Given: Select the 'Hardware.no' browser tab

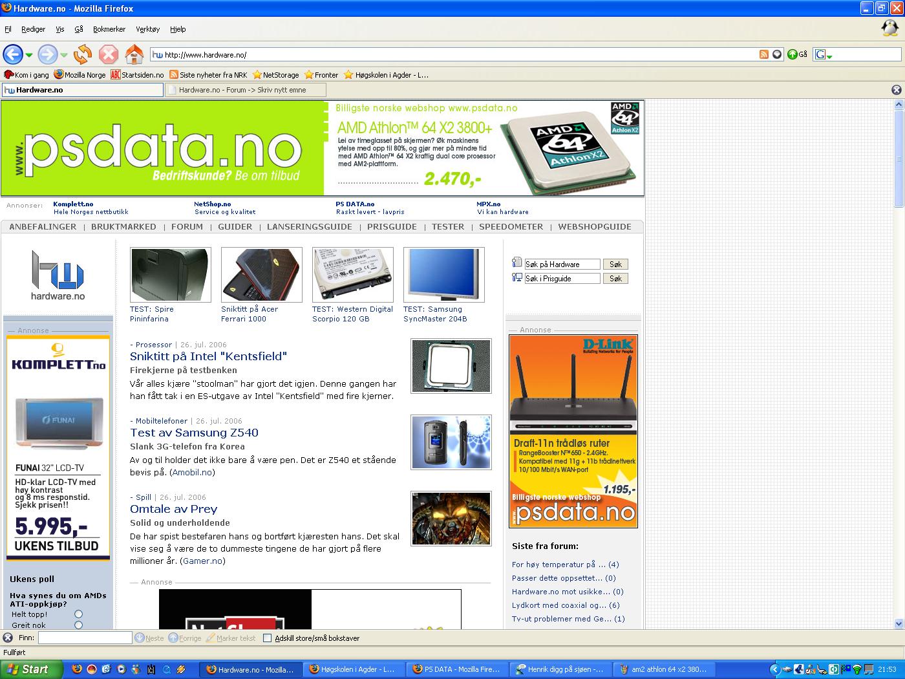Looking at the screenshot, I should [83, 90].
